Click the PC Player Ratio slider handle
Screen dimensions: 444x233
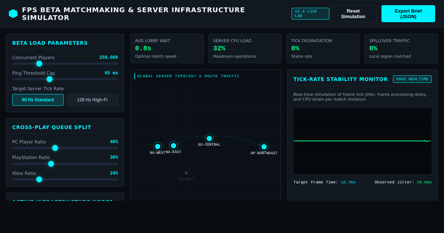pyautogui.click(x=55, y=148)
